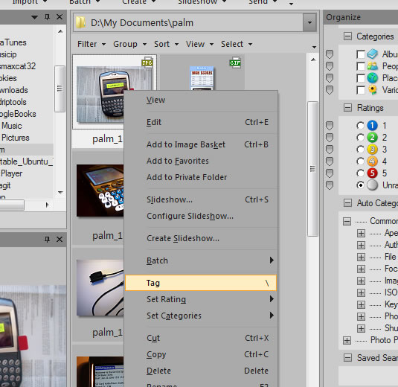Select the rating 4 radio button

pos(360,161)
